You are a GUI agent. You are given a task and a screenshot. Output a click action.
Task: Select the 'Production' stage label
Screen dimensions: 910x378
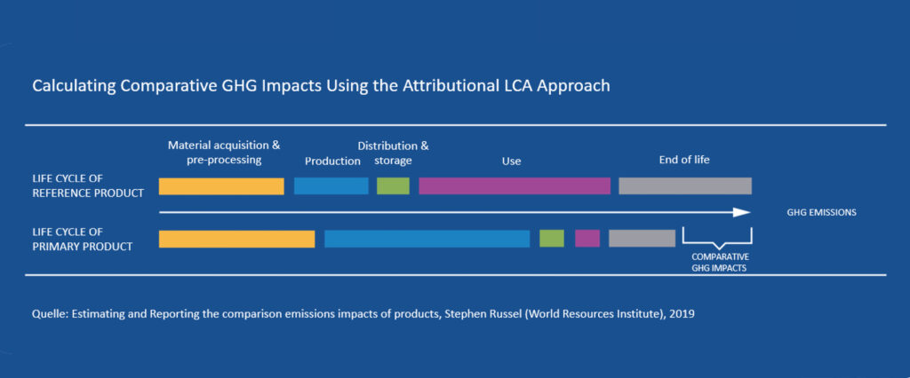pyautogui.click(x=332, y=161)
